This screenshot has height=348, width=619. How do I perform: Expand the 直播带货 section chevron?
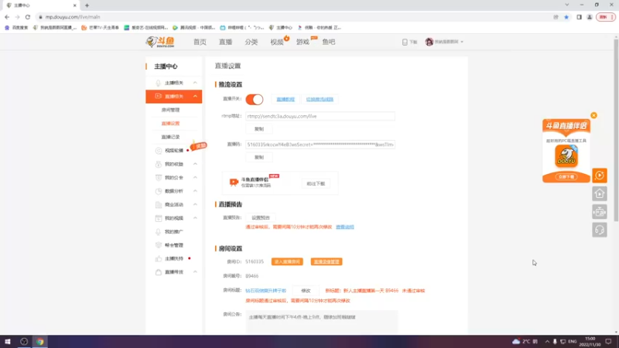click(195, 272)
